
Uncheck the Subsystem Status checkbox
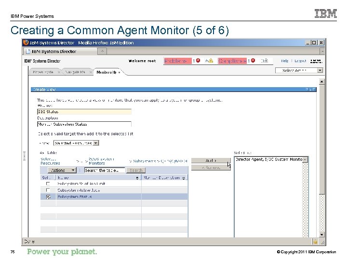click(x=48, y=196)
